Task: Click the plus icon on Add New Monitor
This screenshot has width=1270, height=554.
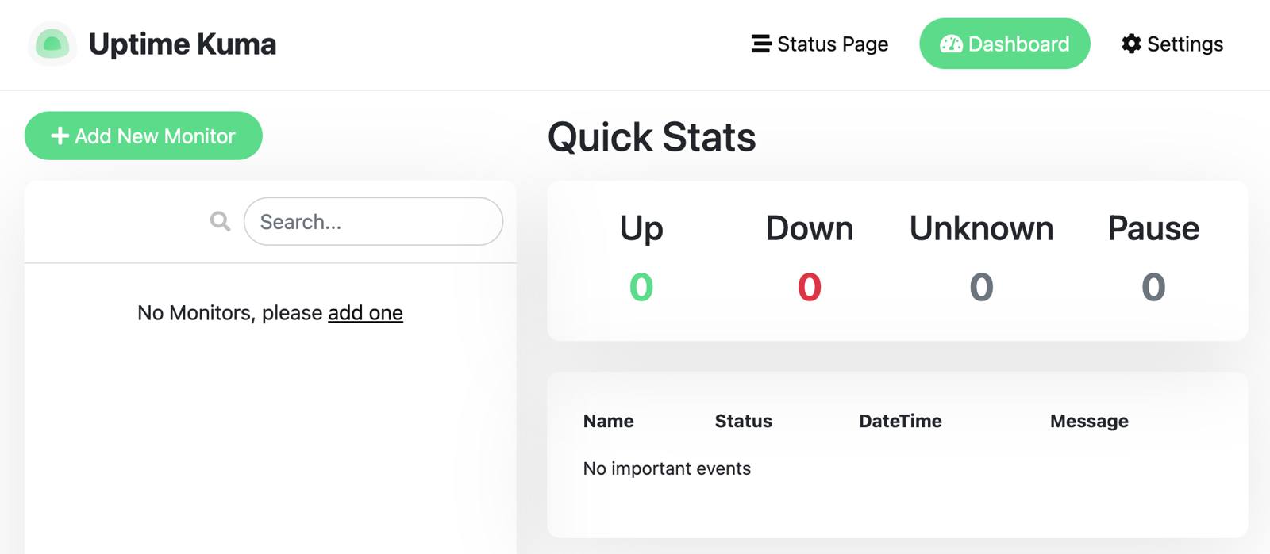Action: (60, 136)
